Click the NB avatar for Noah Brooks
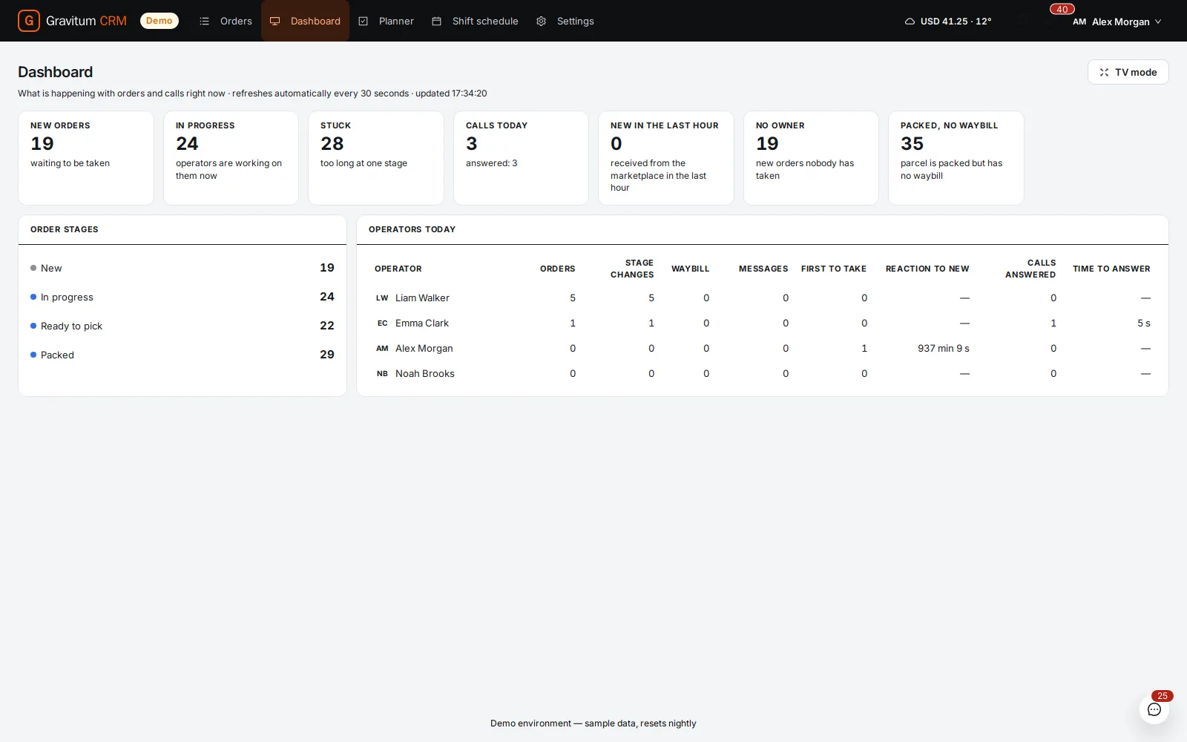The width and height of the screenshot is (1187, 742). (382, 374)
